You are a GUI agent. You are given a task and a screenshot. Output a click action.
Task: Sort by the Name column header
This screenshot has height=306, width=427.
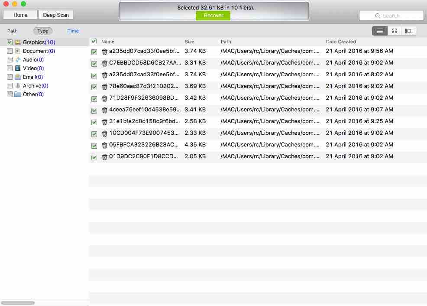click(x=108, y=42)
